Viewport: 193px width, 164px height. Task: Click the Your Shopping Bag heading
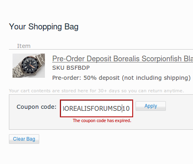point(44,27)
